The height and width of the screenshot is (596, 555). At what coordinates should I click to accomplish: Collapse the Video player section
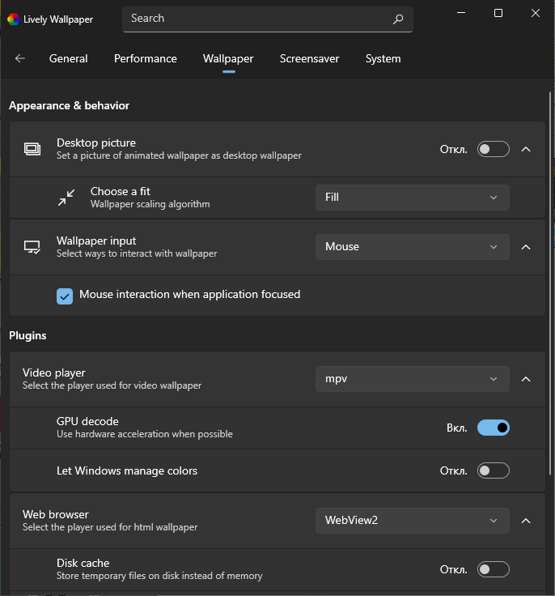(526, 379)
